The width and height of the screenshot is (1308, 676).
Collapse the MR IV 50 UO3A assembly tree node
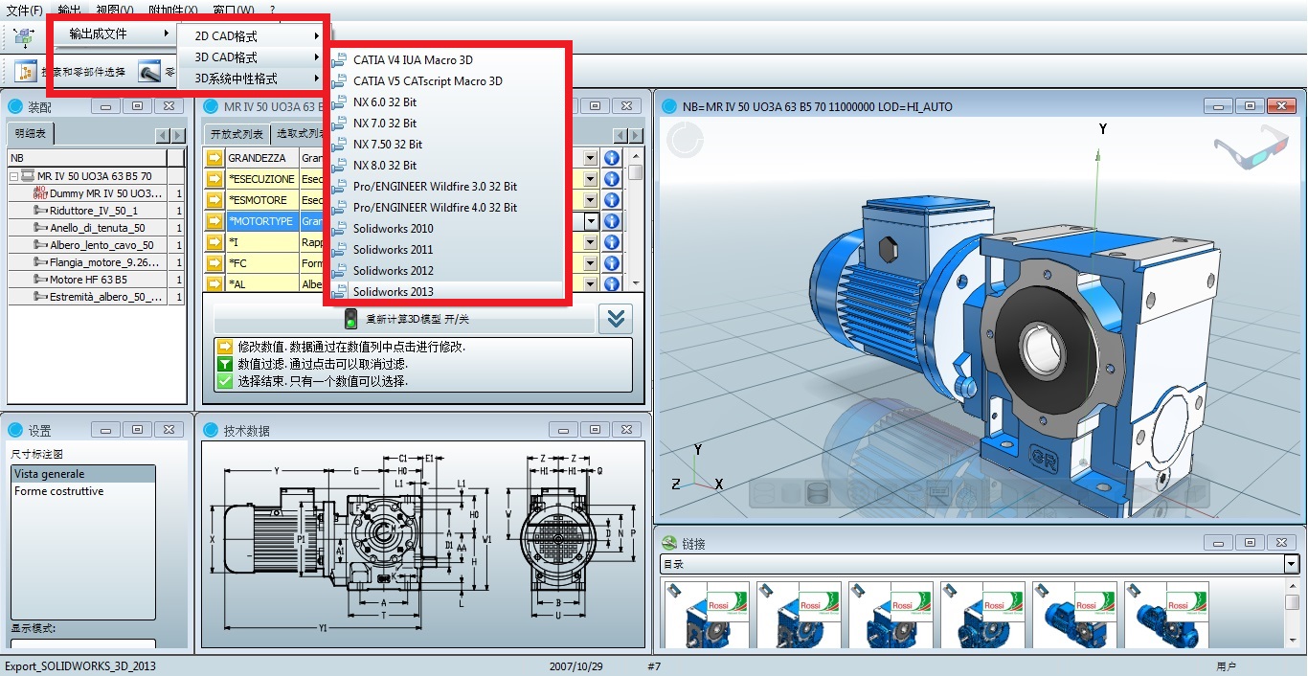(x=14, y=176)
